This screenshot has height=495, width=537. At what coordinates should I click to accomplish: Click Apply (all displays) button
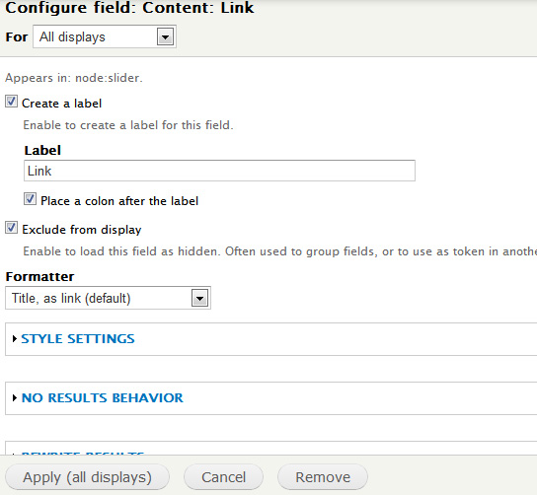pyautogui.click(x=87, y=477)
